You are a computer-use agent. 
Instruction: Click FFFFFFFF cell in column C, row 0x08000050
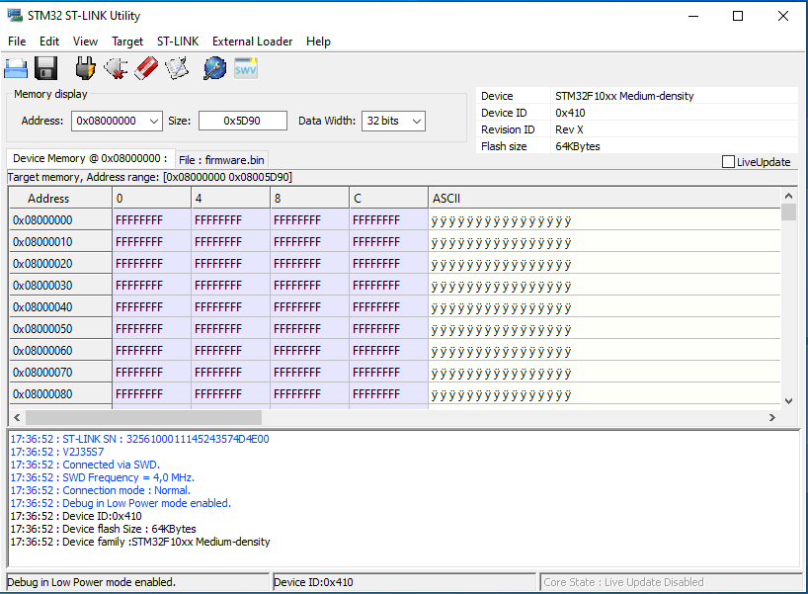click(x=388, y=328)
